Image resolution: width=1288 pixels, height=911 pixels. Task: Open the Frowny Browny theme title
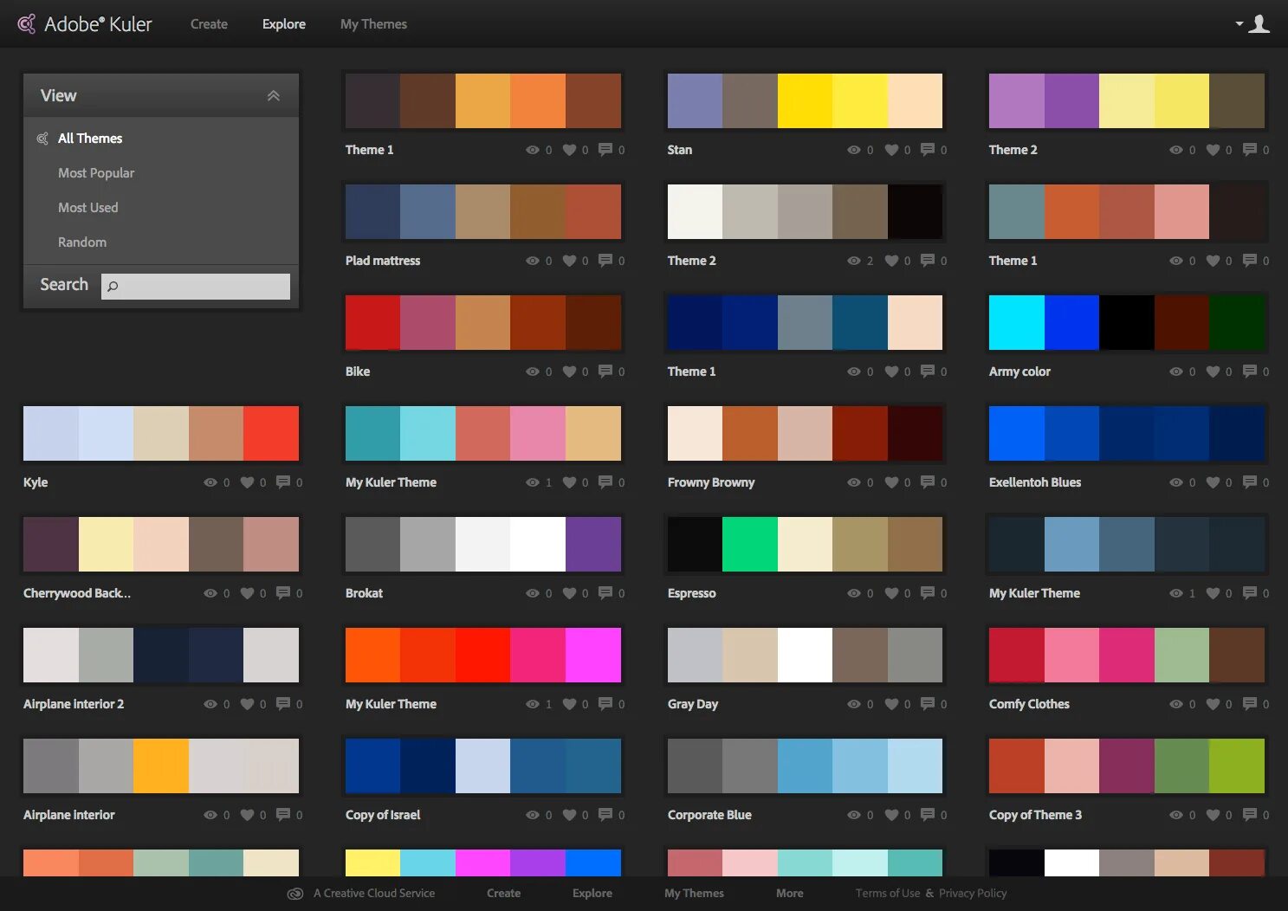711,482
